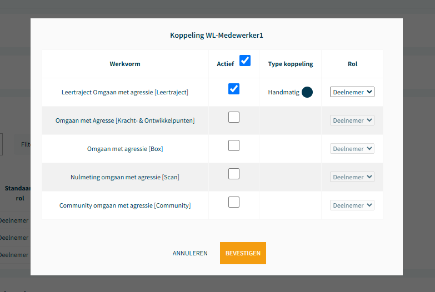This screenshot has height=292, width=435.
Task: Tick the Community omgaan met agressie checkbox
Action: click(x=234, y=202)
